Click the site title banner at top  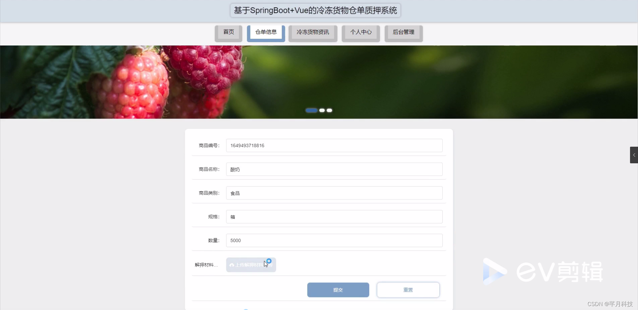(x=315, y=10)
